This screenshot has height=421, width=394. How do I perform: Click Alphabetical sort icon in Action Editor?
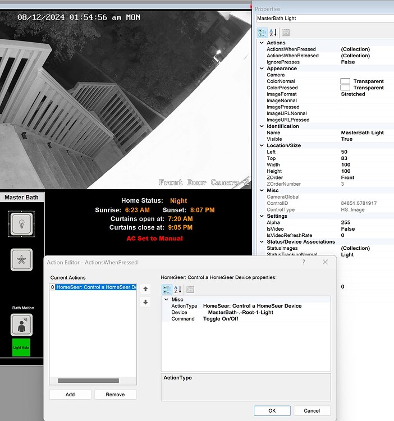(177, 289)
